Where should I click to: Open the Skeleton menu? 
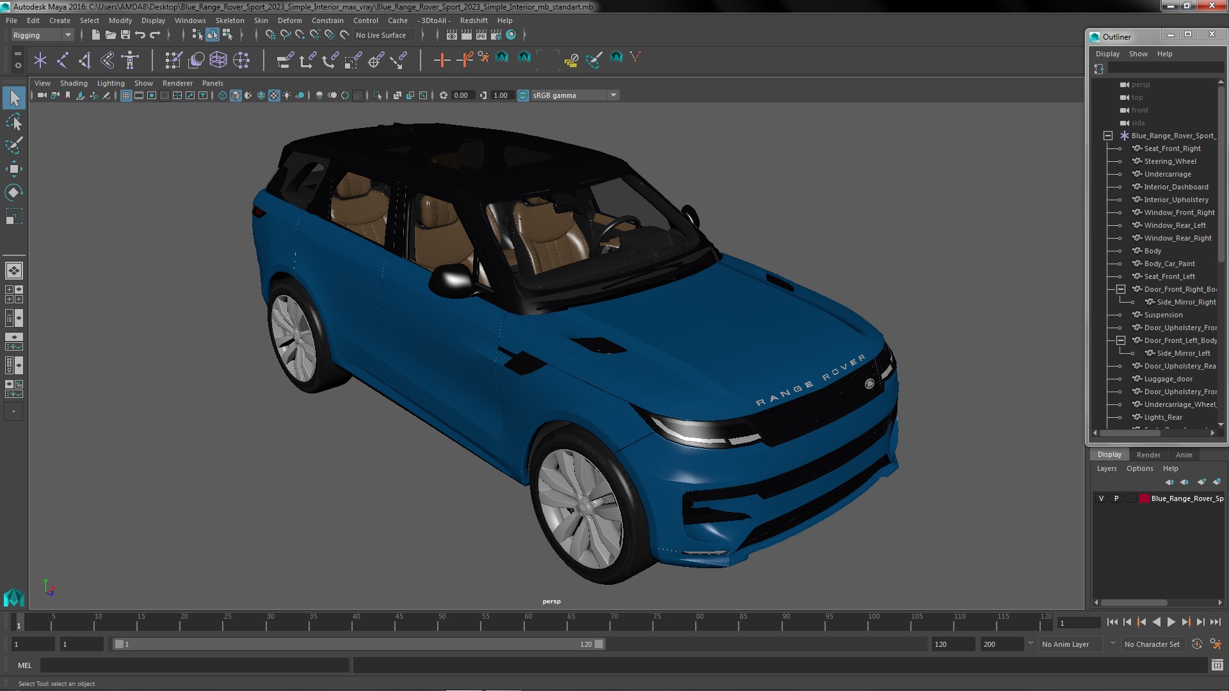click(230, 20)
